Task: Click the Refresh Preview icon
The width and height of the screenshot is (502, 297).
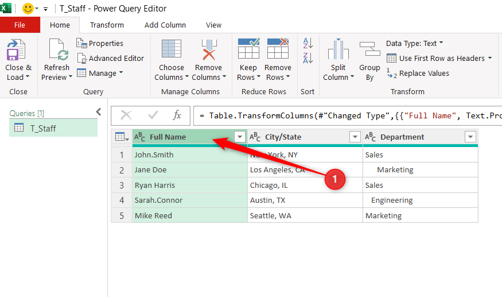Action: [59, 49]
